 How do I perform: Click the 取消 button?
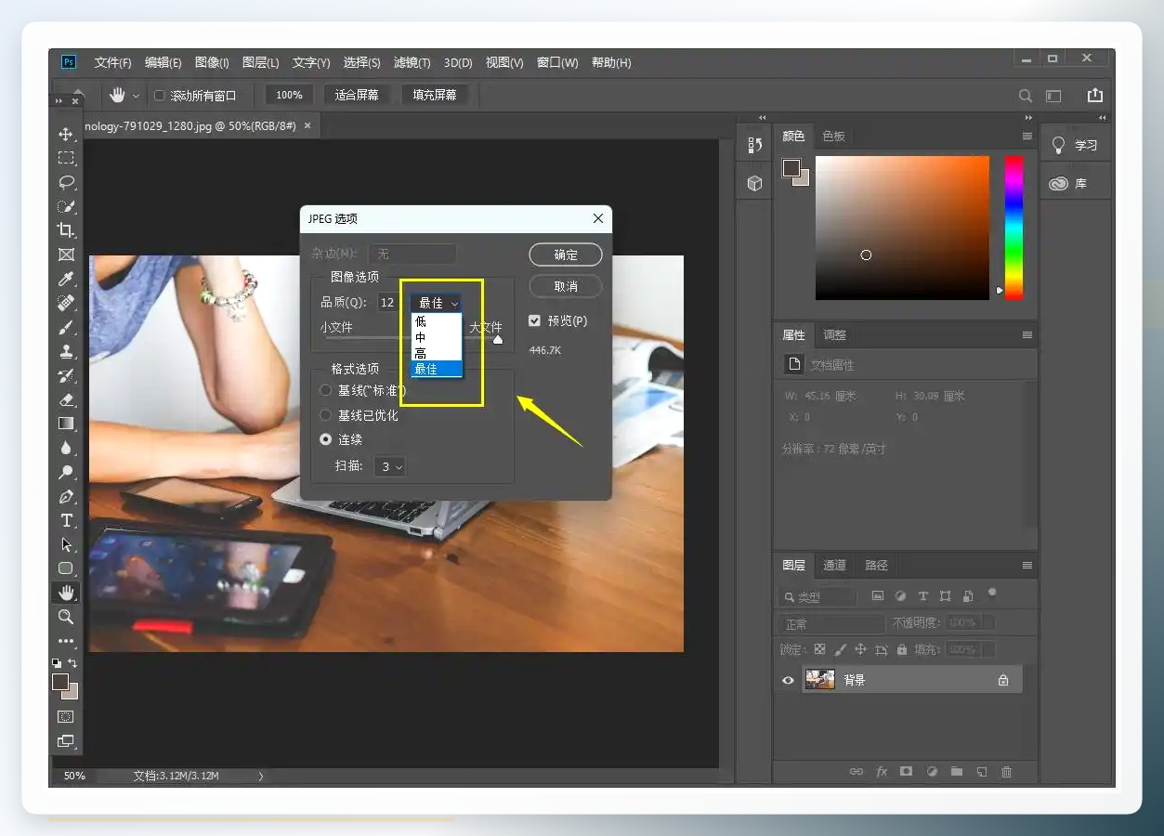tap(566, 286)
